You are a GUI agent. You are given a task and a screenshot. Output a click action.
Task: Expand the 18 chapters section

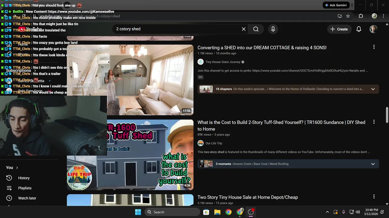pyautogui.click(x=373, y=89)
